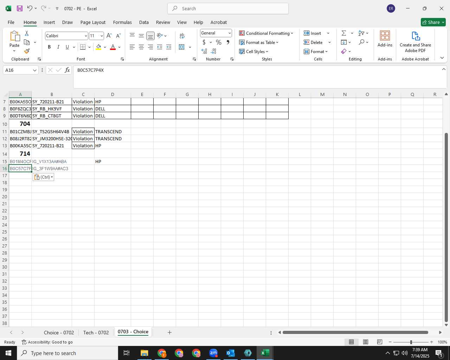Click Increase Indent icon

[169, 47]
